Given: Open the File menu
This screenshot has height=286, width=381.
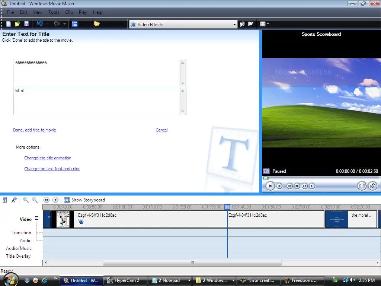Looking at the screenshot, I should coord(10,12).
